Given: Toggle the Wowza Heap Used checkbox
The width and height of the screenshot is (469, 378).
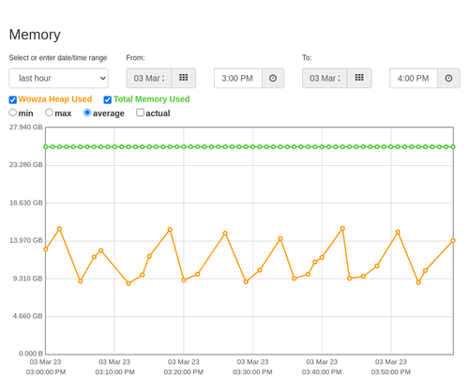Looking at the screenshot, I should point(13,99).
